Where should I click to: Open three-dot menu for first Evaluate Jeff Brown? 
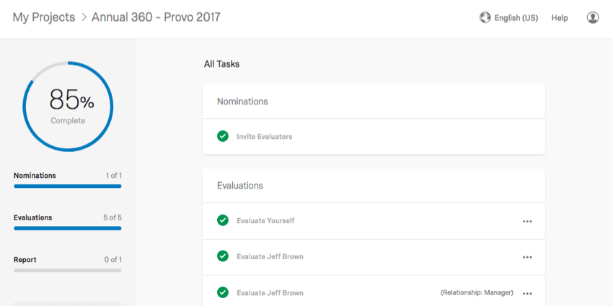(527, 257)
